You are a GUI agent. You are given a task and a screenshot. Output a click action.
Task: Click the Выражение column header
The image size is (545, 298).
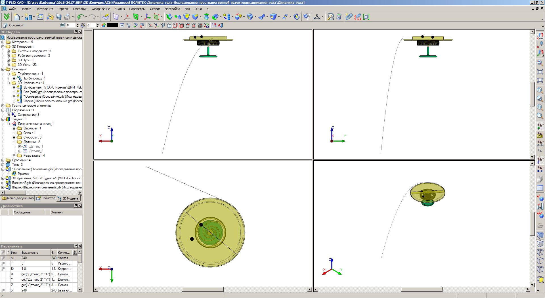coord(35,253)
